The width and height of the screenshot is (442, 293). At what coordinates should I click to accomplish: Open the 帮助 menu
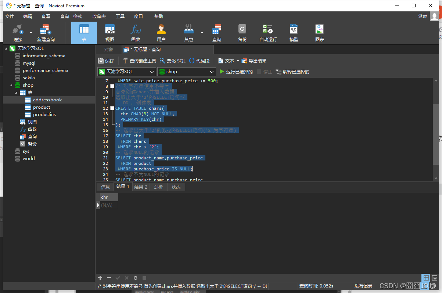(x=159, y=16)
